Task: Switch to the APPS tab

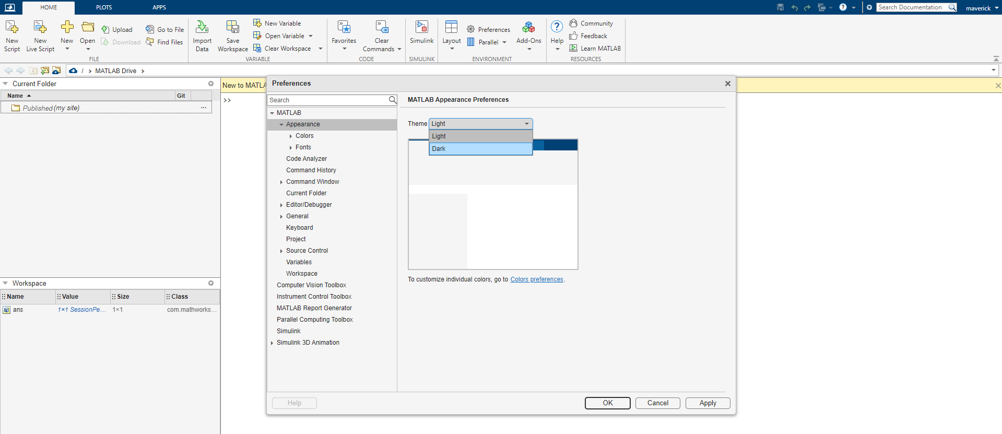Action: click(x=159, y=7)
